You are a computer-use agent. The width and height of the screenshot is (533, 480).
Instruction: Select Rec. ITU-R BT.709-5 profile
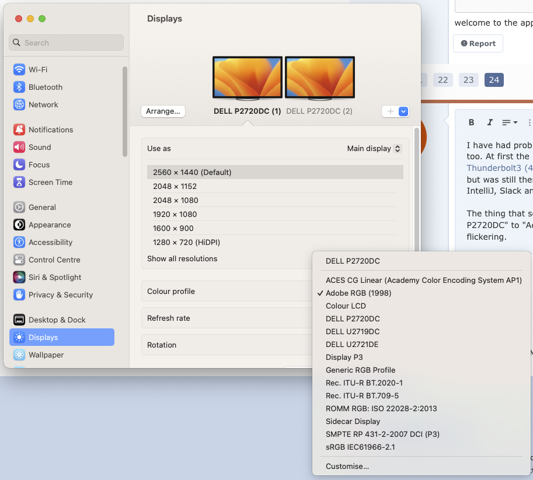[x=421, y=396]
